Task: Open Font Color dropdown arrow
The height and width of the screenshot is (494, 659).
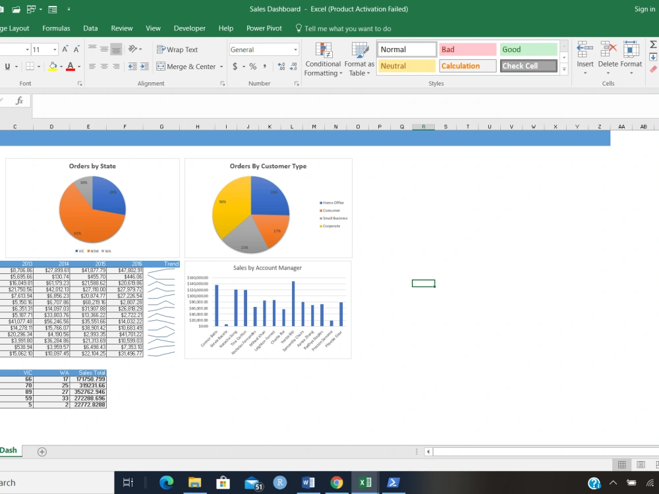Action: (x=79, y=67)
